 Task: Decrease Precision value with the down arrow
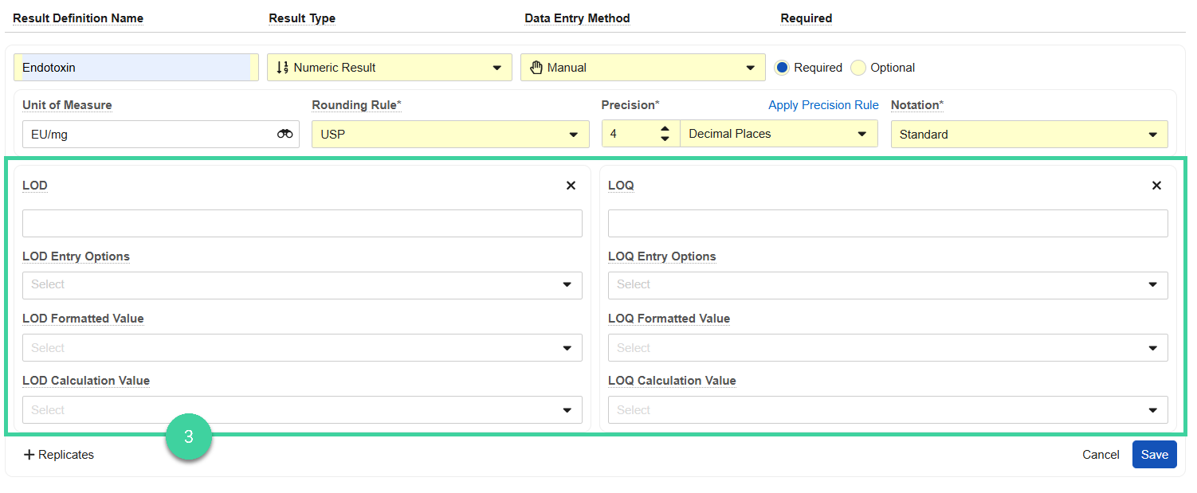(x=665, y=139)
